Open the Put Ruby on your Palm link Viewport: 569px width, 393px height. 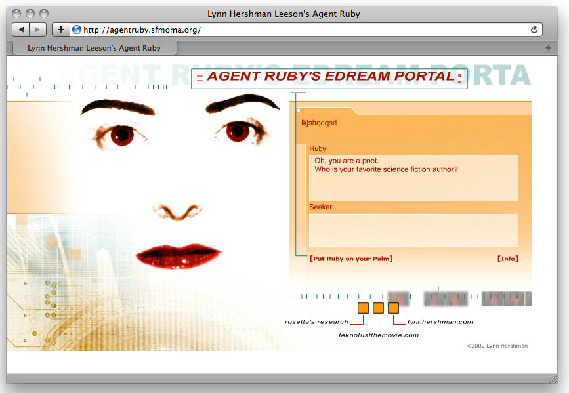351,259
